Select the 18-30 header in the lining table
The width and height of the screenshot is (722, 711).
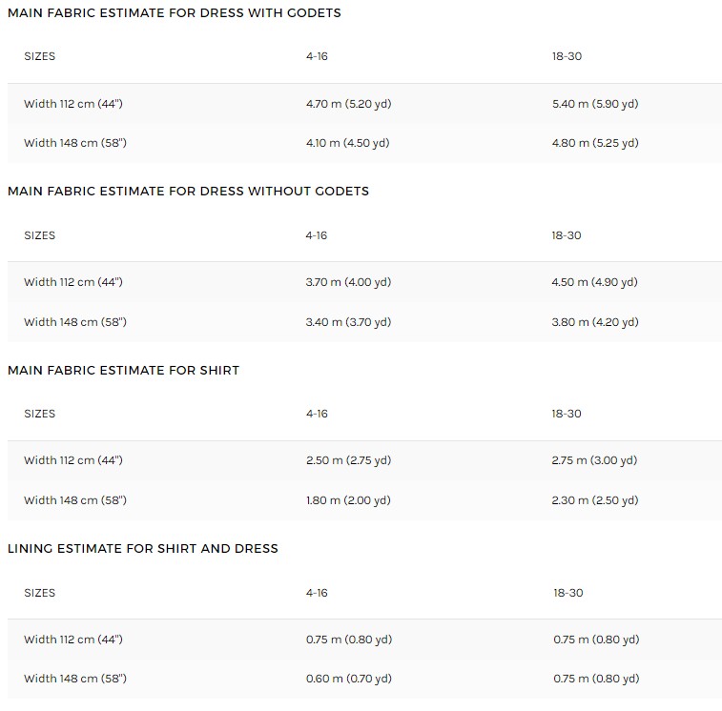(x=567, y=593)
